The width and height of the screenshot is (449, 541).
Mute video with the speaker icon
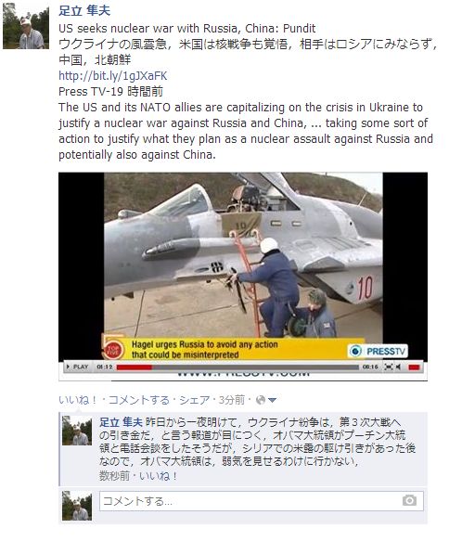[x=398, y=367]
